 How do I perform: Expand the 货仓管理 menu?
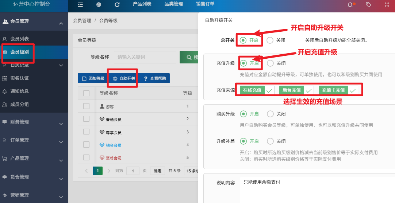(x=61, y=179)
